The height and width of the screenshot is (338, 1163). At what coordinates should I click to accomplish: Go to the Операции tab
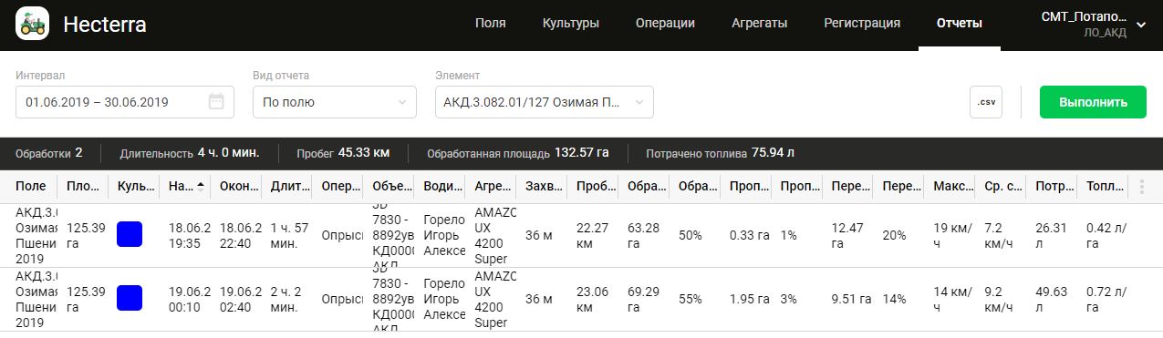click(x=666, y=24)
